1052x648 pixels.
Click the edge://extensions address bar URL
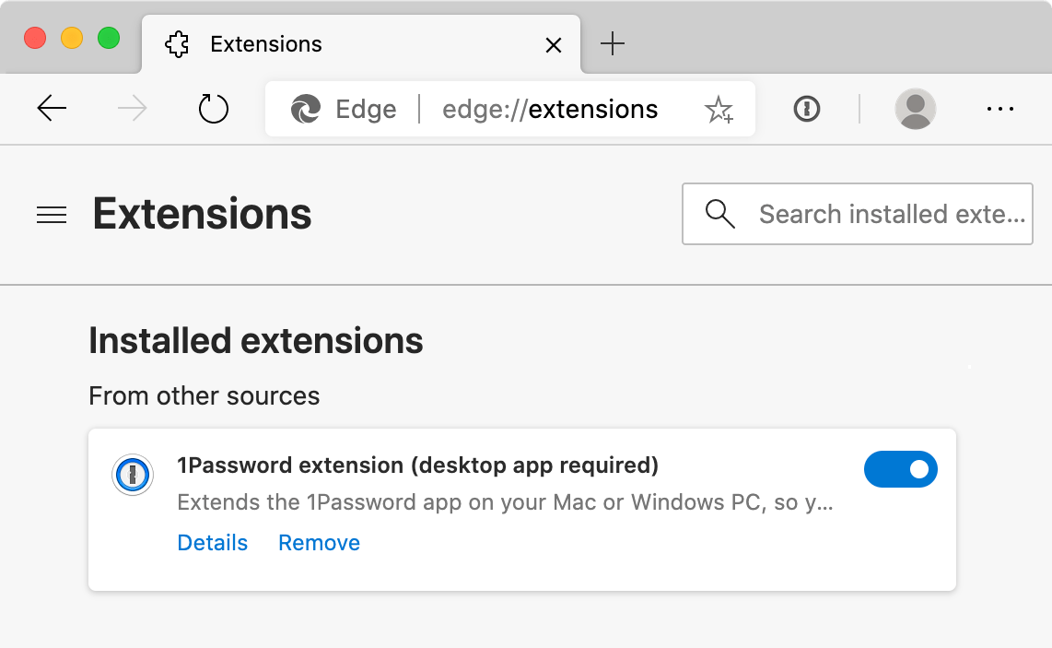[550, 109]
